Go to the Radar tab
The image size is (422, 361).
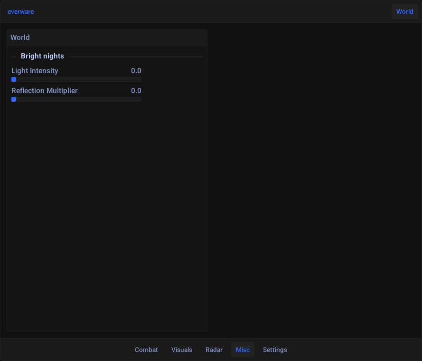214,350
